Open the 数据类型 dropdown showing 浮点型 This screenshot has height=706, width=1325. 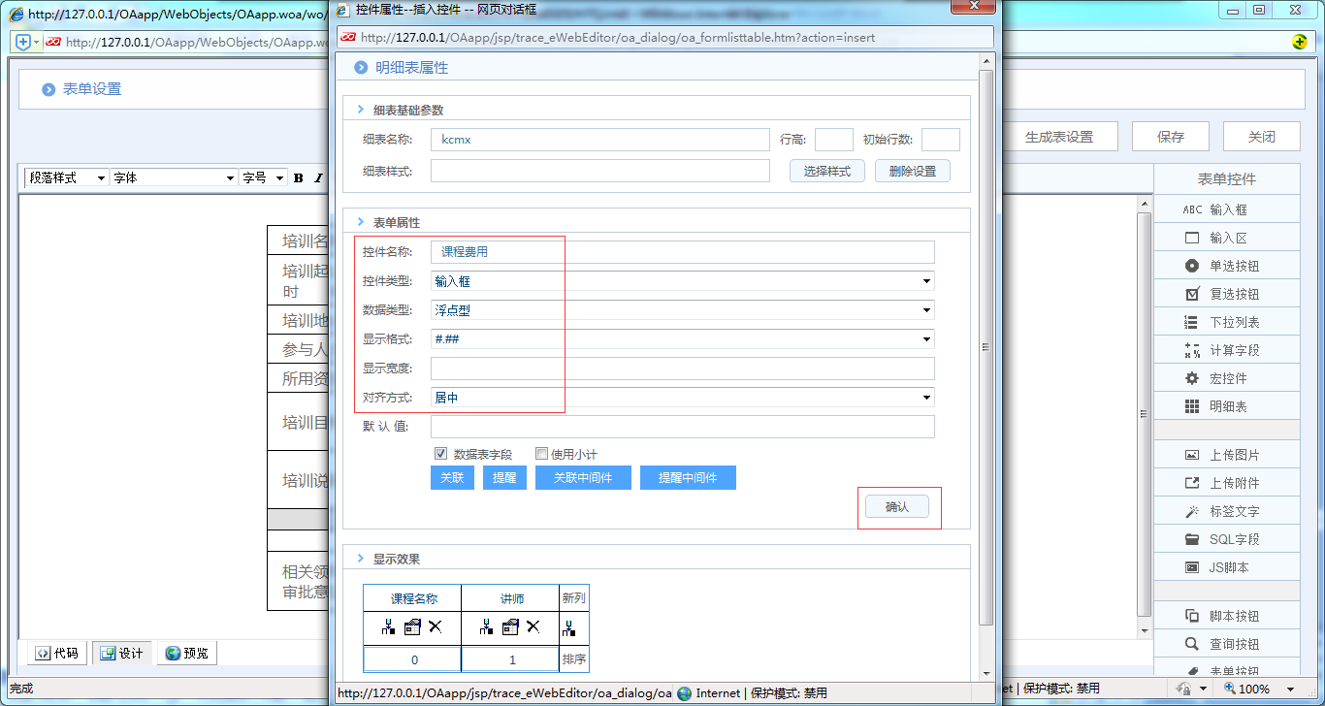click(927, 309)
